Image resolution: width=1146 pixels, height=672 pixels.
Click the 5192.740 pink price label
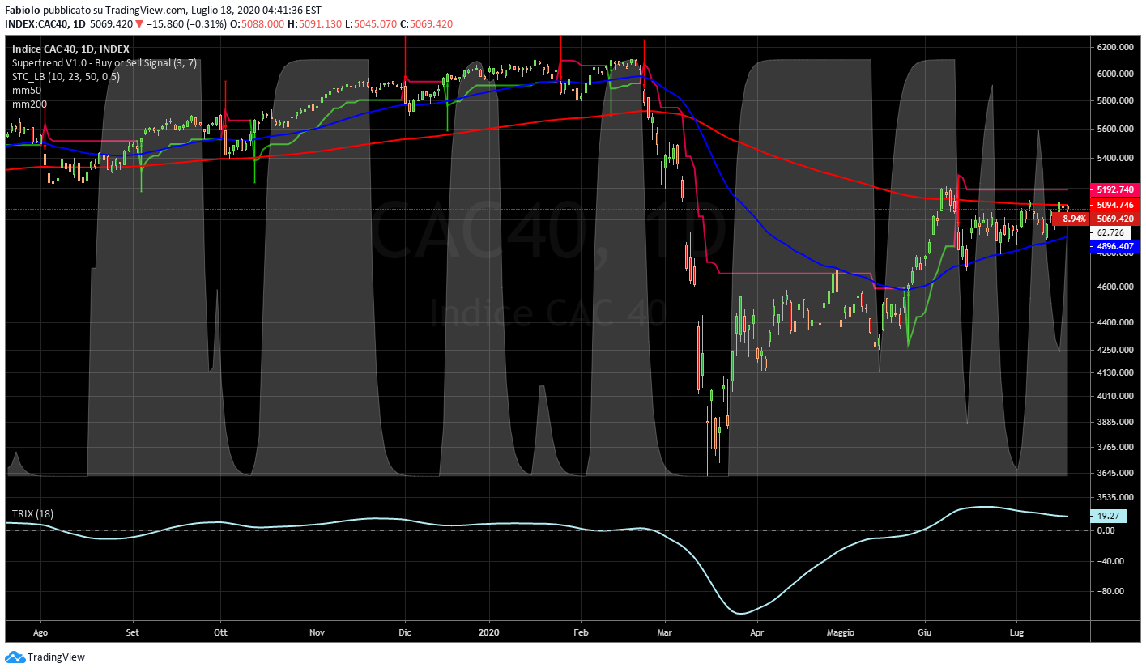click(x=1115, y=189)
